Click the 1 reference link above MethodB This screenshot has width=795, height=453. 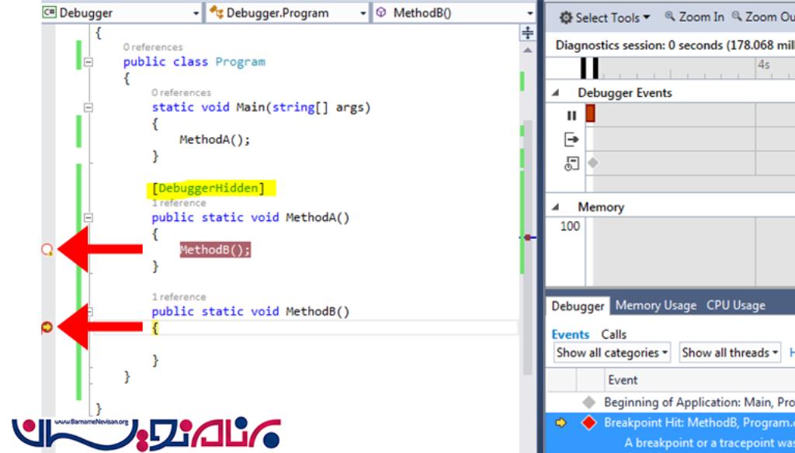click(x=179, y=297)
